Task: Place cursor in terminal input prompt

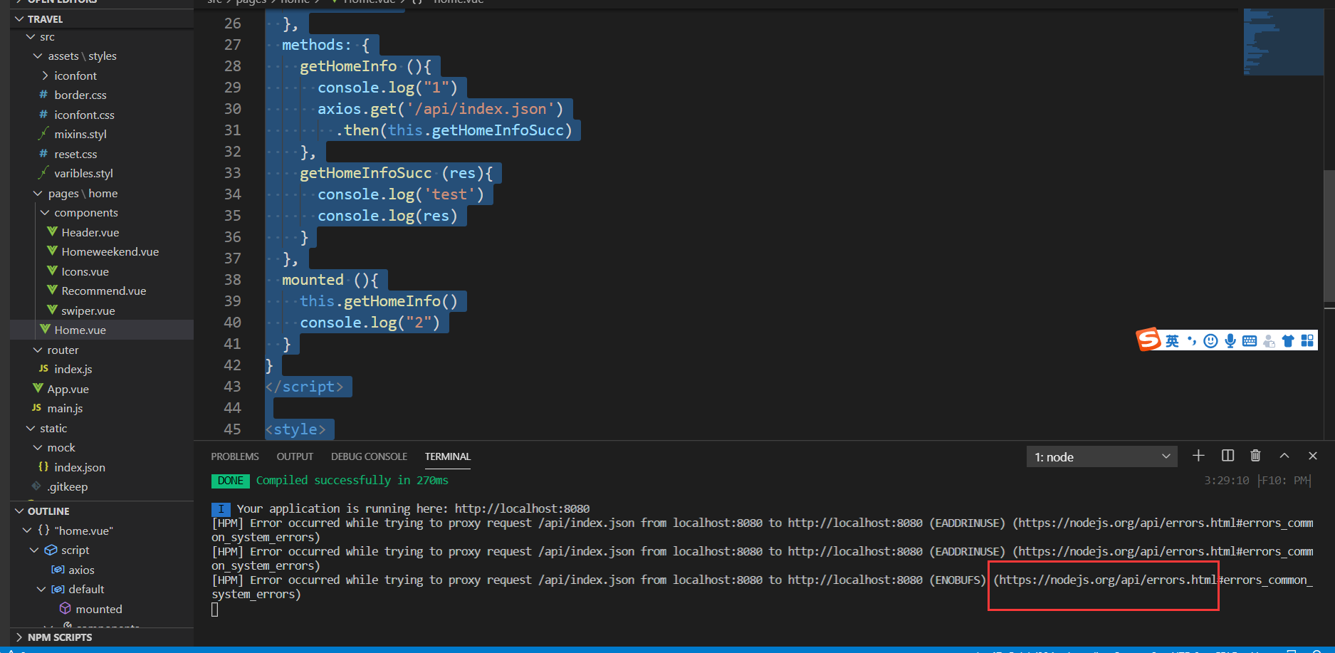Action: coord(215,610)
